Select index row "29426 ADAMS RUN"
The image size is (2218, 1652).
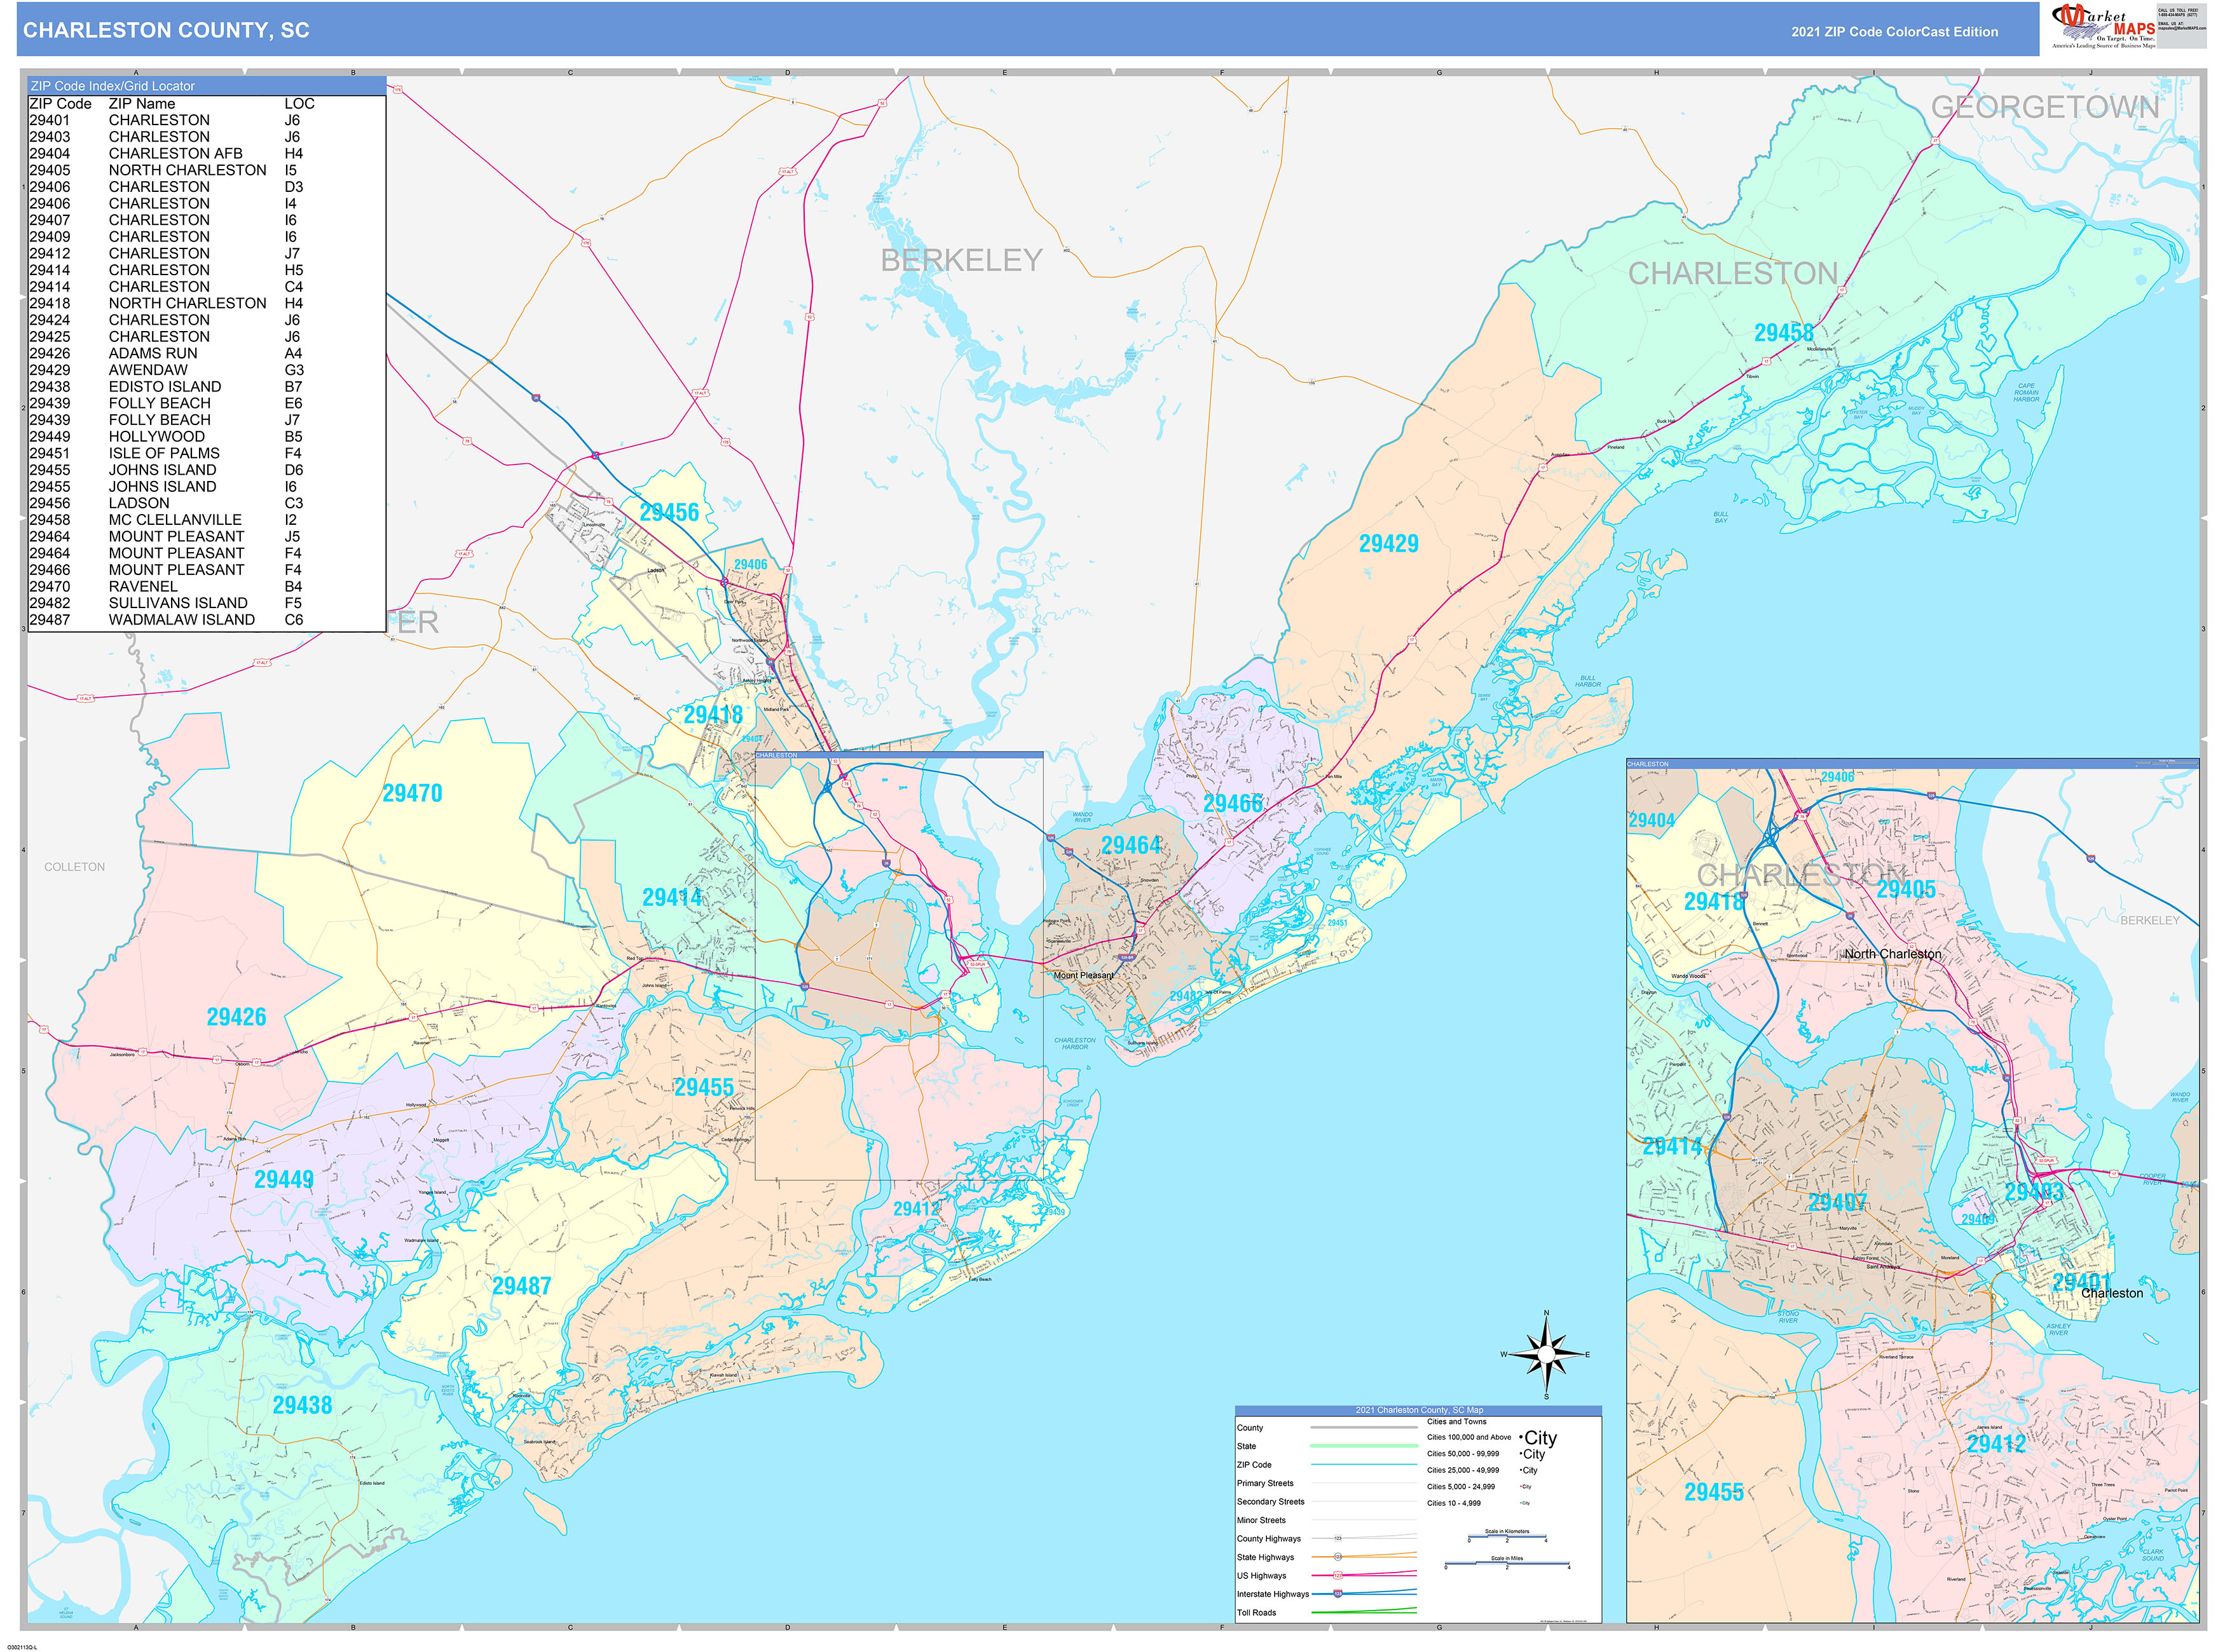click(166, 353)
